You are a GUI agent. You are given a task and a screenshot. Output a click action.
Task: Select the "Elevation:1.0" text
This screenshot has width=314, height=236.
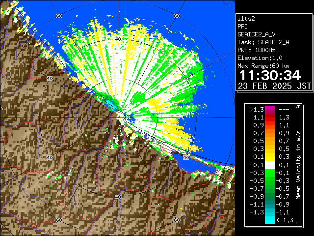pos(260,58)
